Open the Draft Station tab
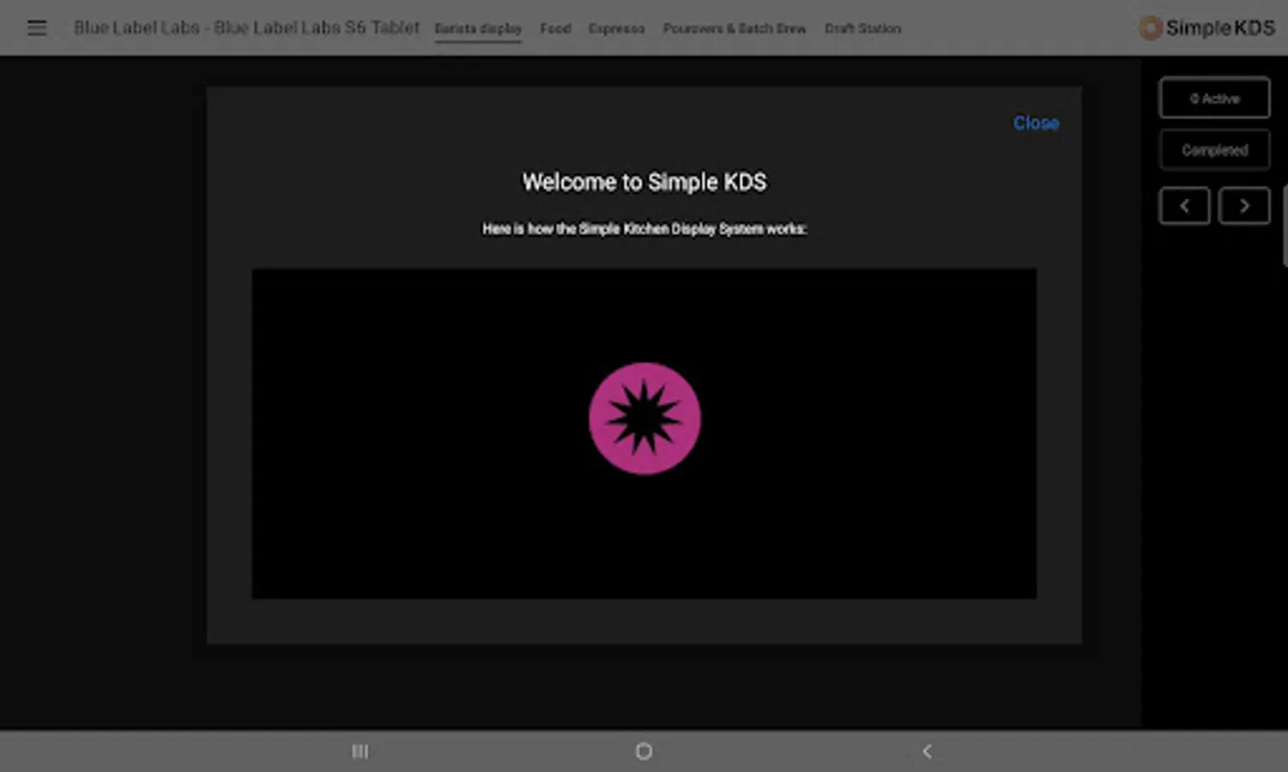The height and width of the screenshot is (772, 1288). tap(862, 28)
